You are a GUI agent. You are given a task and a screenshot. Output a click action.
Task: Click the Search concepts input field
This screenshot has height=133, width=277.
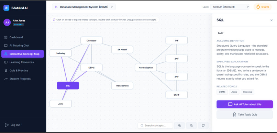[x=155, y=125]
